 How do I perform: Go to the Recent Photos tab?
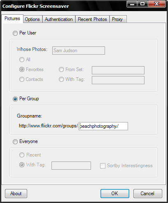click(92, 19)
